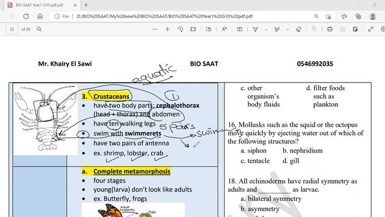Open a new browser tab
Image resolution: width=385 pixels, height=217 pixels.
click(x=86, y=5)
